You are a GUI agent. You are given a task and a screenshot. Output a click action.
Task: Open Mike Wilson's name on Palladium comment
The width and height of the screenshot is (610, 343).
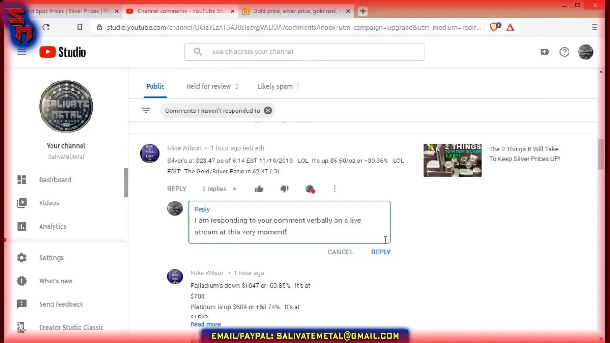207,273
